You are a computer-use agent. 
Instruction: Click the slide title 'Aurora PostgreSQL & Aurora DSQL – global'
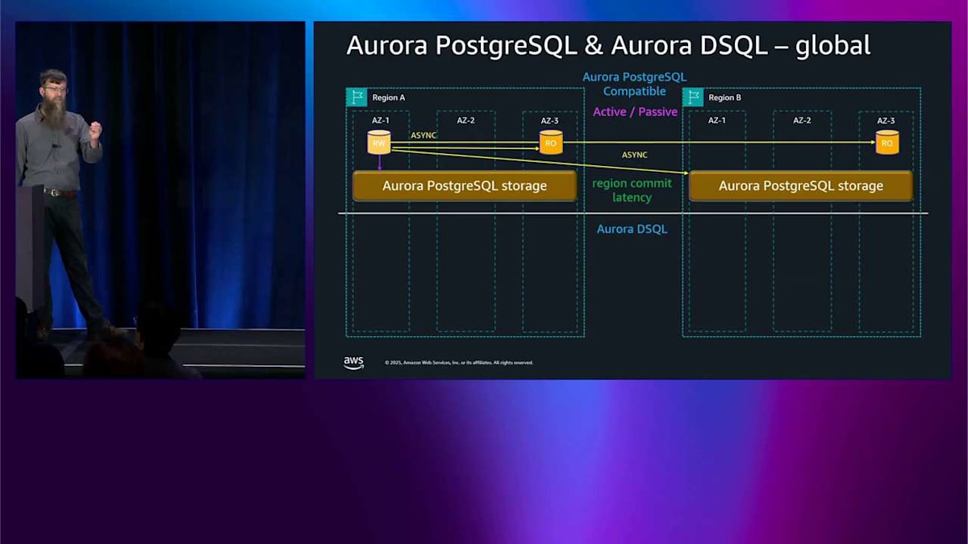[x=608, y=46]
